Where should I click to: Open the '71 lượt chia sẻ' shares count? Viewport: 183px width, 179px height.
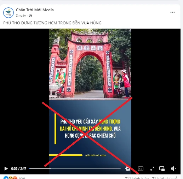(165, 178)
